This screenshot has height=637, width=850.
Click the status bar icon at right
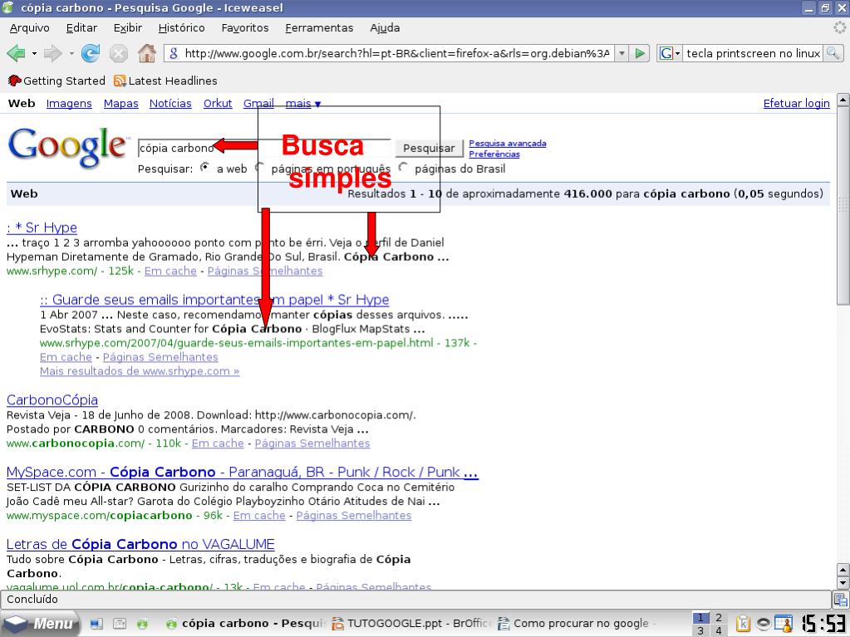click(x=840, y=599)
